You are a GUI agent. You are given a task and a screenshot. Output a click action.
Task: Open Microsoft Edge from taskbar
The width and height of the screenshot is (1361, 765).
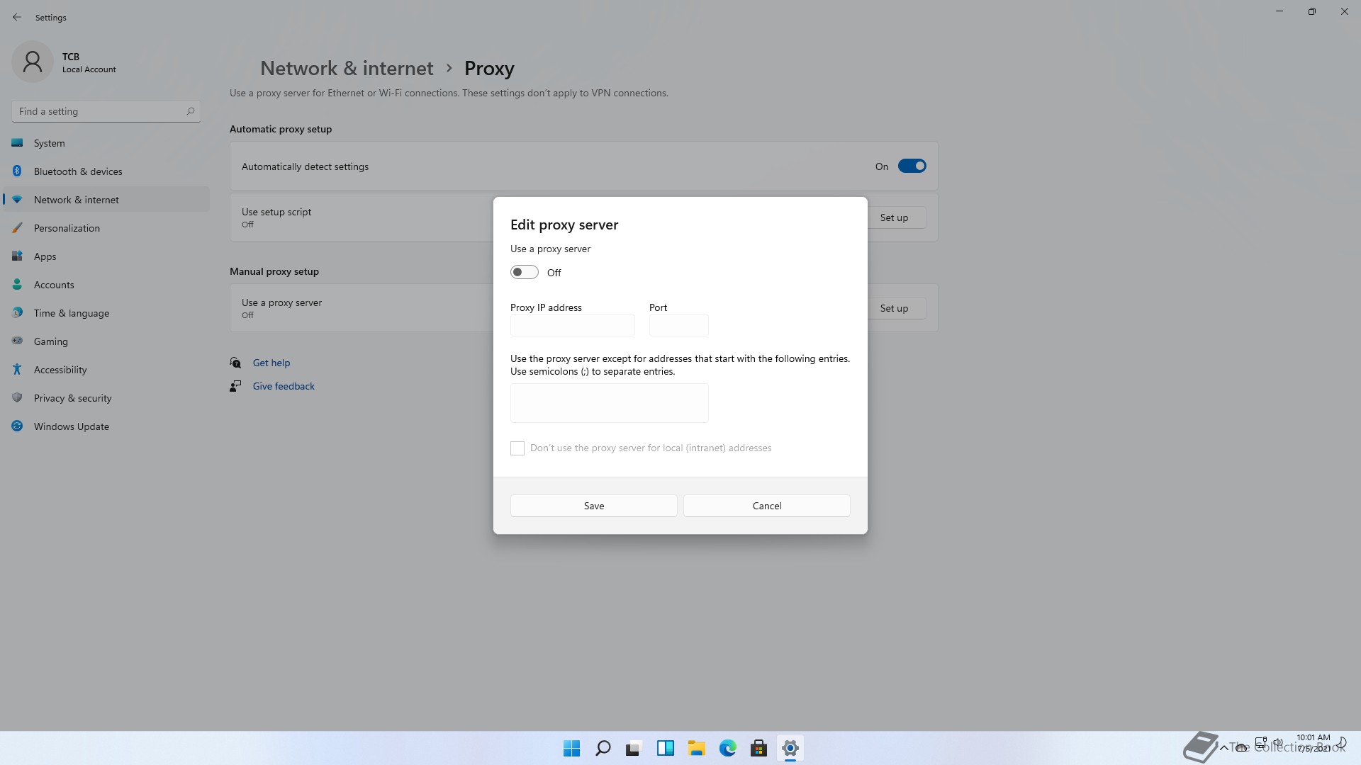coord(727,748)
